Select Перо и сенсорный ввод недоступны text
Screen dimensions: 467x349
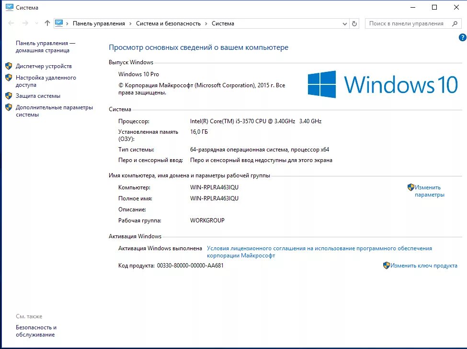pos(261,160)
